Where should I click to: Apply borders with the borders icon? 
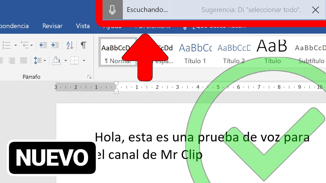pos(75,60)
